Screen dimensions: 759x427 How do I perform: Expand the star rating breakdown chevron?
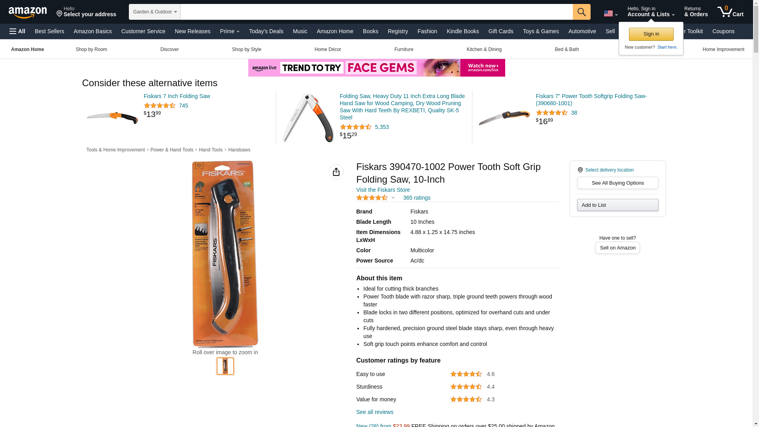pos(393,198)
